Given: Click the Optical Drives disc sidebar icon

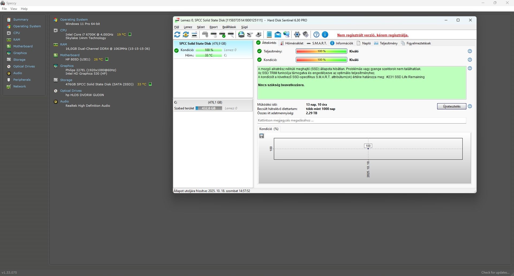Looking at the screenshot, I should click(x=9, y=66).
